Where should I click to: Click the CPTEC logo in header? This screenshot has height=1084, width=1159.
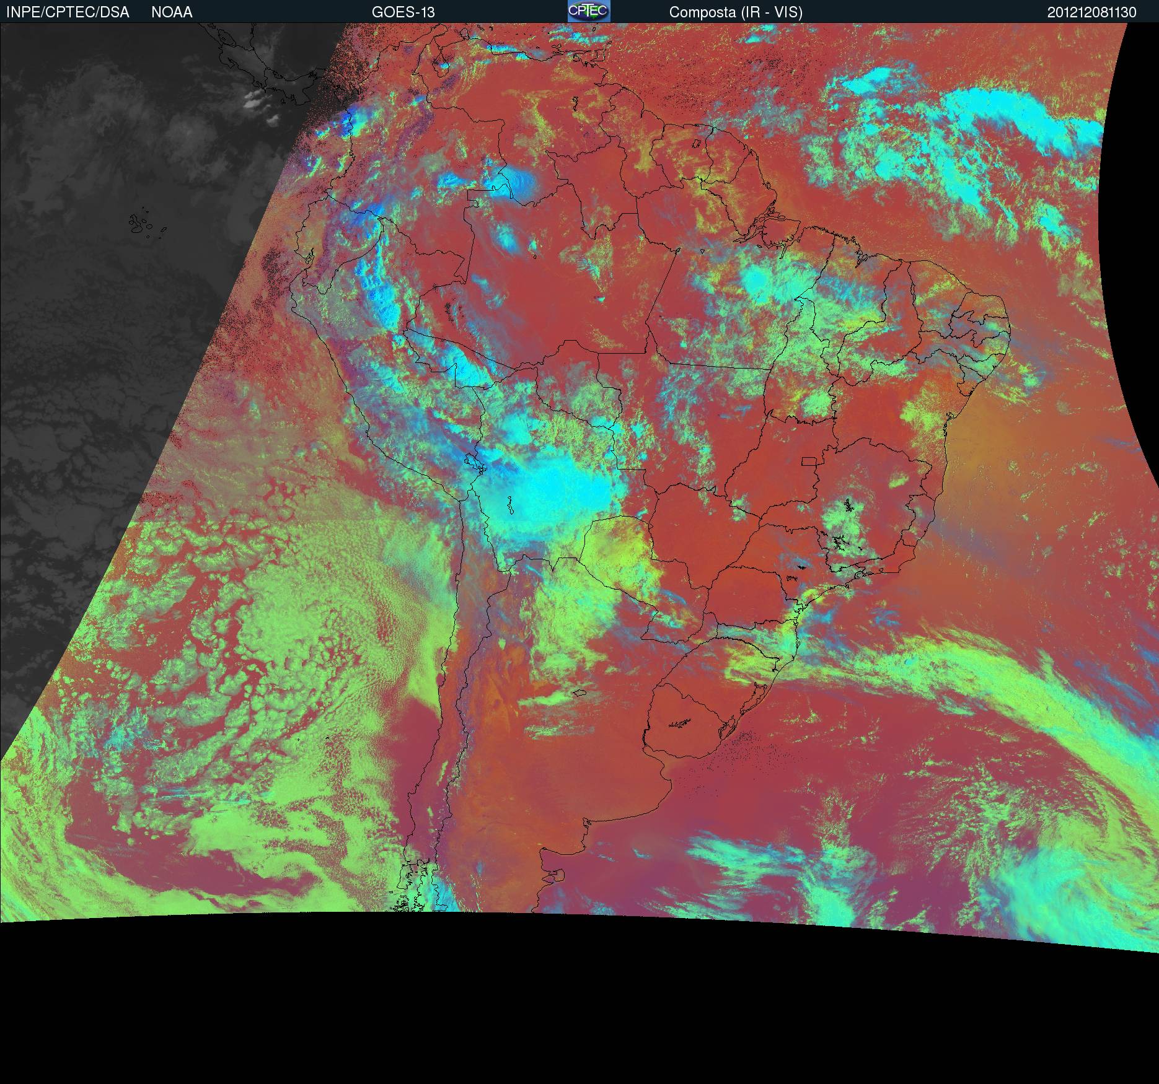(x=589, y=11)
